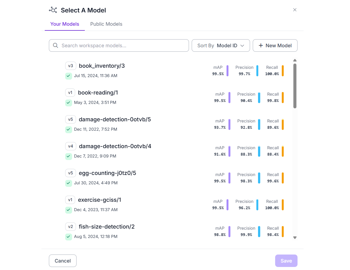This screenshot has height=270, width=350.
Task: Click the model graph icon beside the title
Action: 53,10
